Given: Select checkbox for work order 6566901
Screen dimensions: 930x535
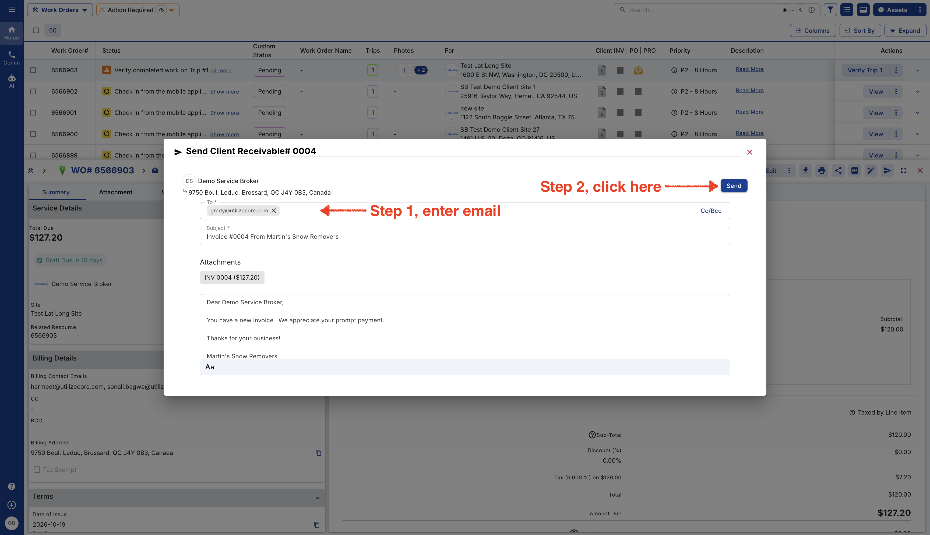Looking at the screenshot, I should (x=33, y=113).
